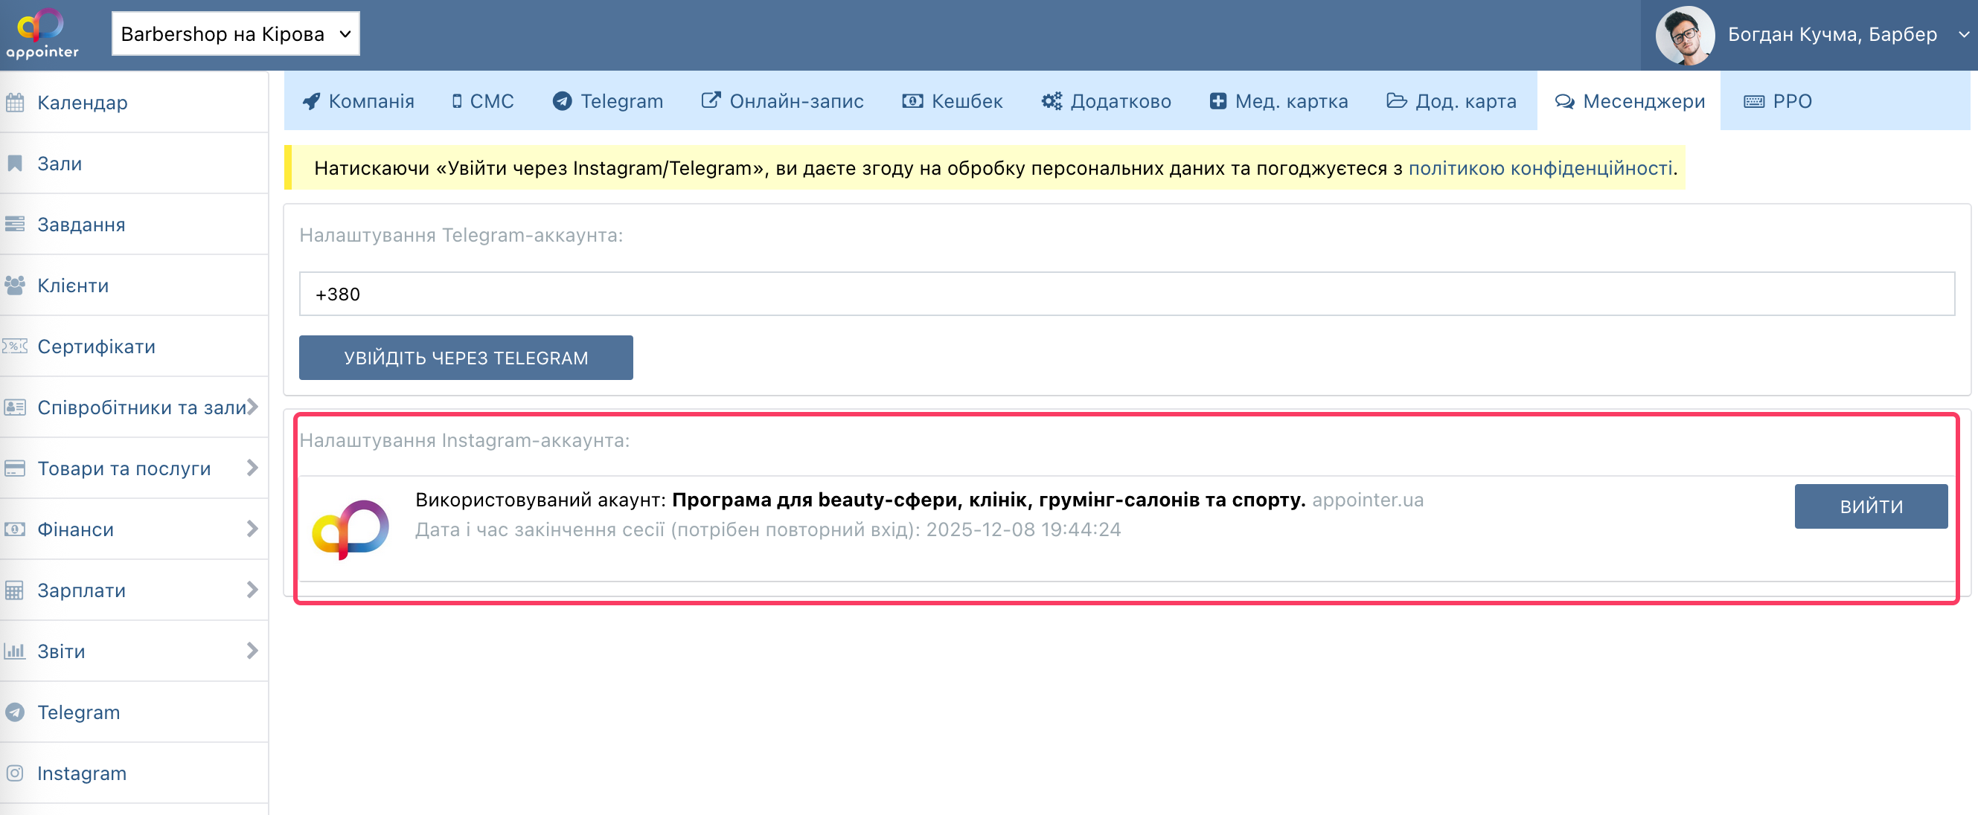Expand the Фінанси section chevron
This screenshot has width=1978, height=815.
tap(252, 529)
